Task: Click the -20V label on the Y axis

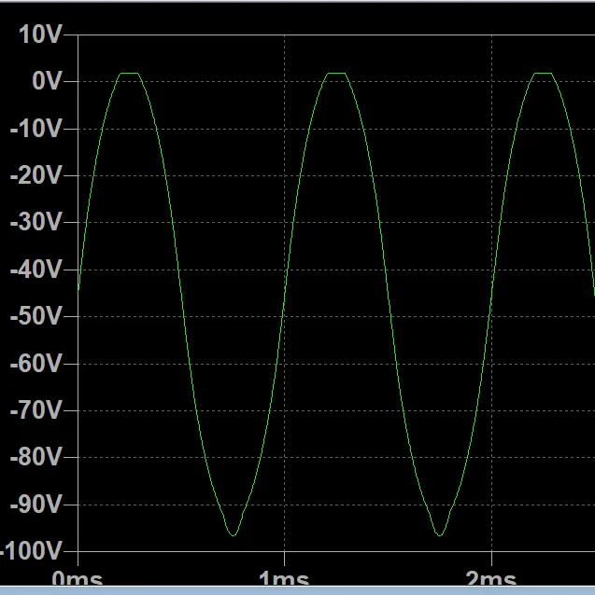Action: pos(35,175)
